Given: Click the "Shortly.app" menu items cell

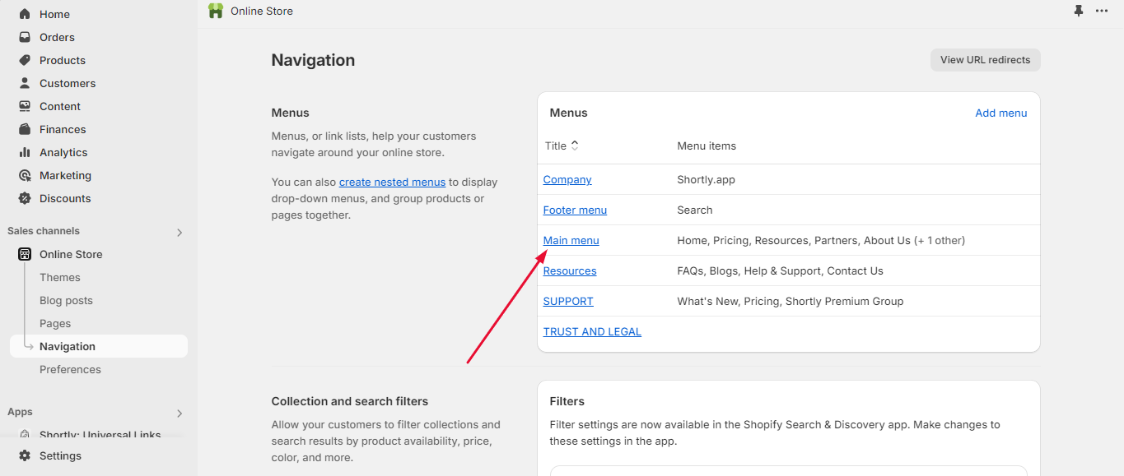Looking at the screenshot, I should point(706,179).
